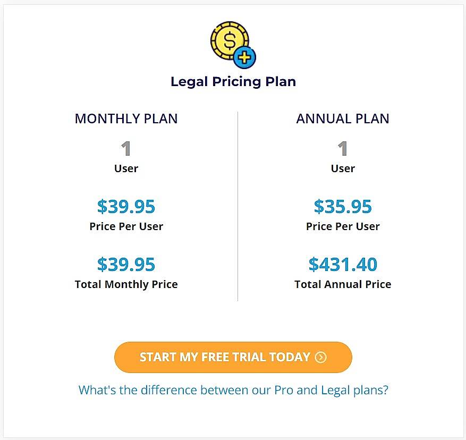This screenshot has height=440, width=466.
Task: Click the circular arrow icon on the trial button
Action: click(x=320, y=357)
